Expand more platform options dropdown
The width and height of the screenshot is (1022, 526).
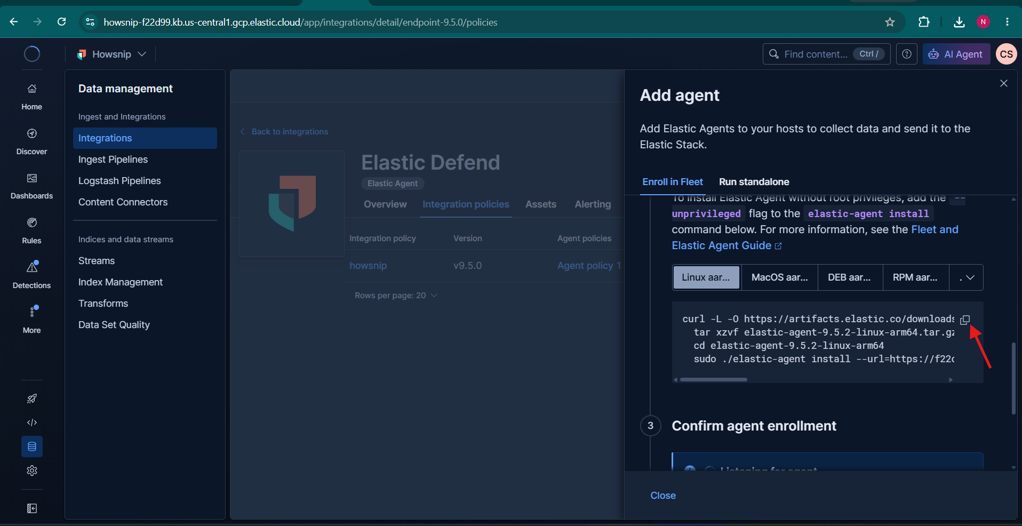(x=967, y=277)
